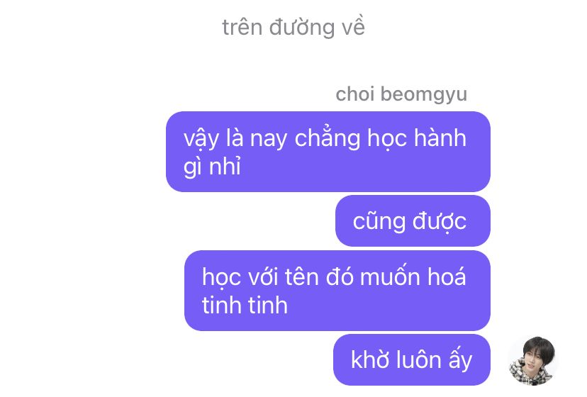Click the word 'đường' in gray header
This screenshot has width=587, height=397.
pos(302,28)
